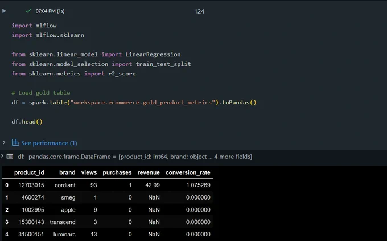
Task: Click train_test_split in the code
Action: point(163,64)
